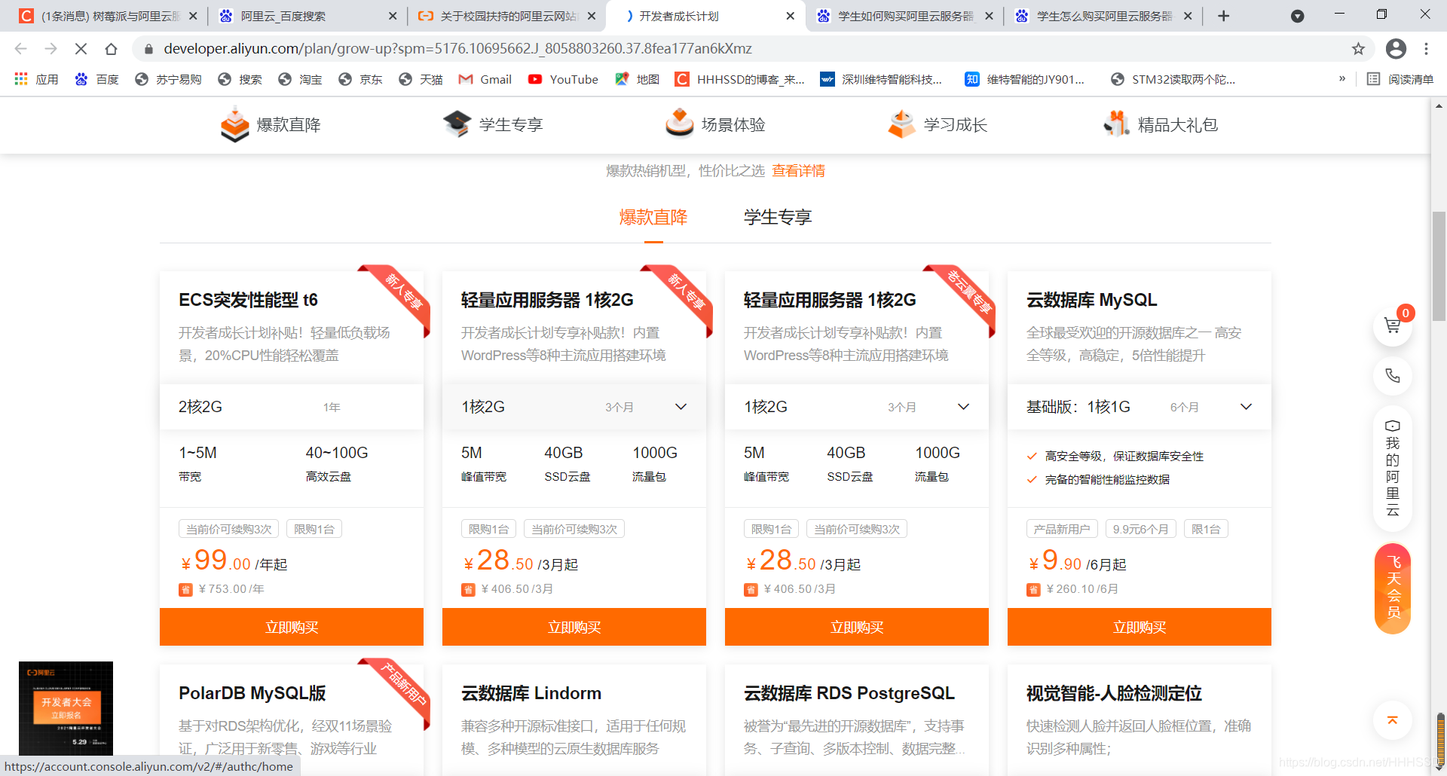This screenshot has height=776, width=1447.
Task: Open the STM32读取两个陀 bookmark
Action: (x=1173, y=79)
